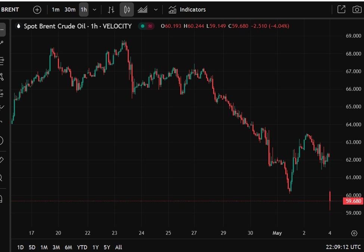
Task: Expand the chart style dropdown chevron
Action: (156, 10)
